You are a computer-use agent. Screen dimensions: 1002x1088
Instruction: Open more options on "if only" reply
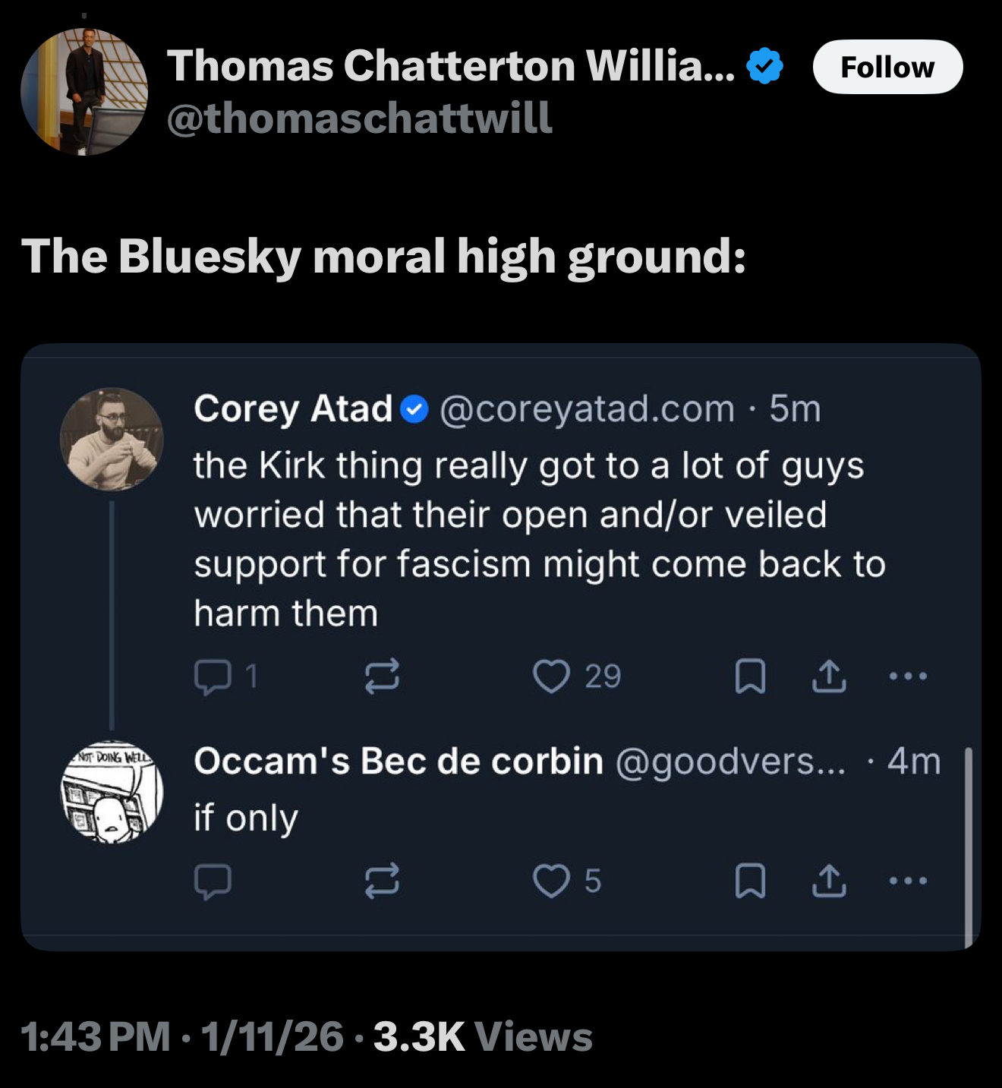(x=908, y=881)
